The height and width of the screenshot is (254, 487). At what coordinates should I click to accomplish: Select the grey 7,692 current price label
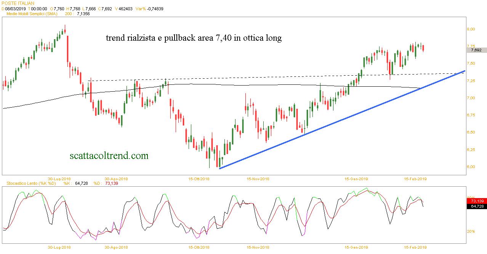coord(476,50)
